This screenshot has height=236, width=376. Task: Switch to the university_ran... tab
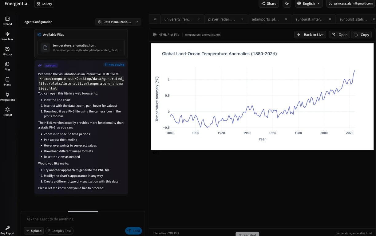178,19
